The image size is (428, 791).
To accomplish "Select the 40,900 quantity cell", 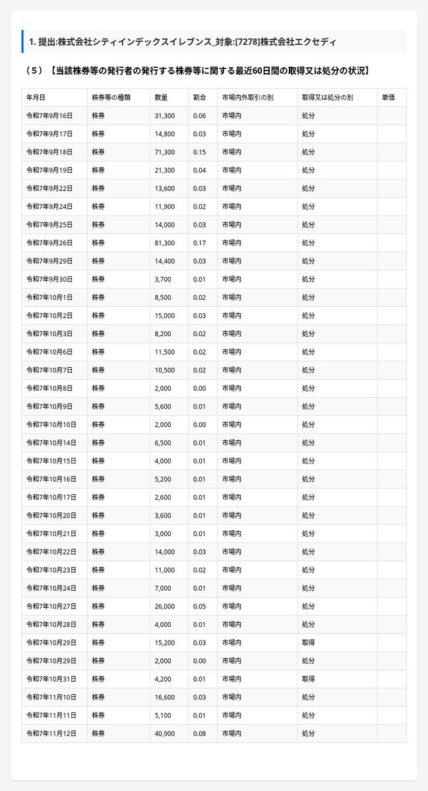I will pyautogui.click(x=164, y=733).
